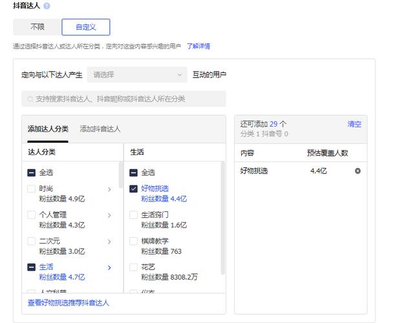Expand the 个人管理 category chevron
The image size is (397, 323).
(x=109, y=215)
